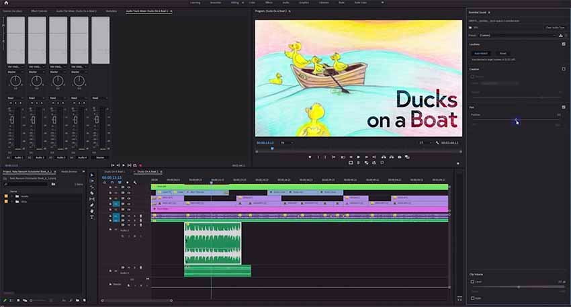The image size is (571, 307).
Task: Toggle the Loudness section checkbox
Action: click(x=564, y=44)
